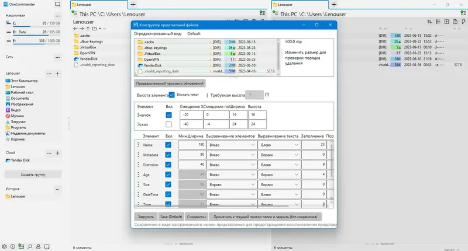468x251 pixels.
Task: Click the [?] help beside required height
Action: [x=267, y=95]
